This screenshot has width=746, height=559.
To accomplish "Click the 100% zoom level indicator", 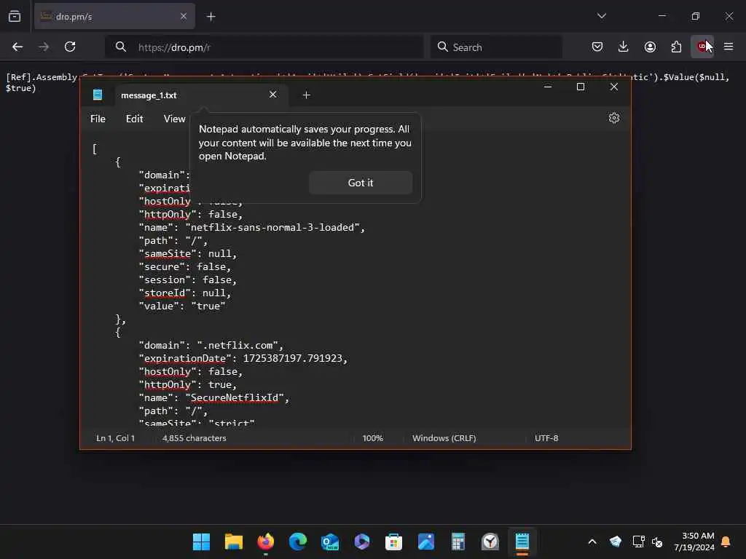I will pyautogui.click(x=372, y=438).
